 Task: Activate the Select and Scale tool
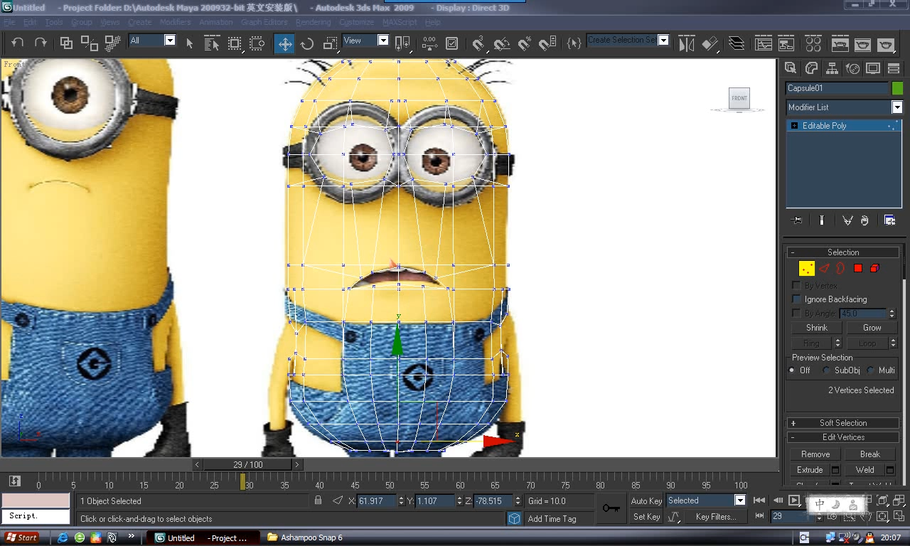coord(330,43)
